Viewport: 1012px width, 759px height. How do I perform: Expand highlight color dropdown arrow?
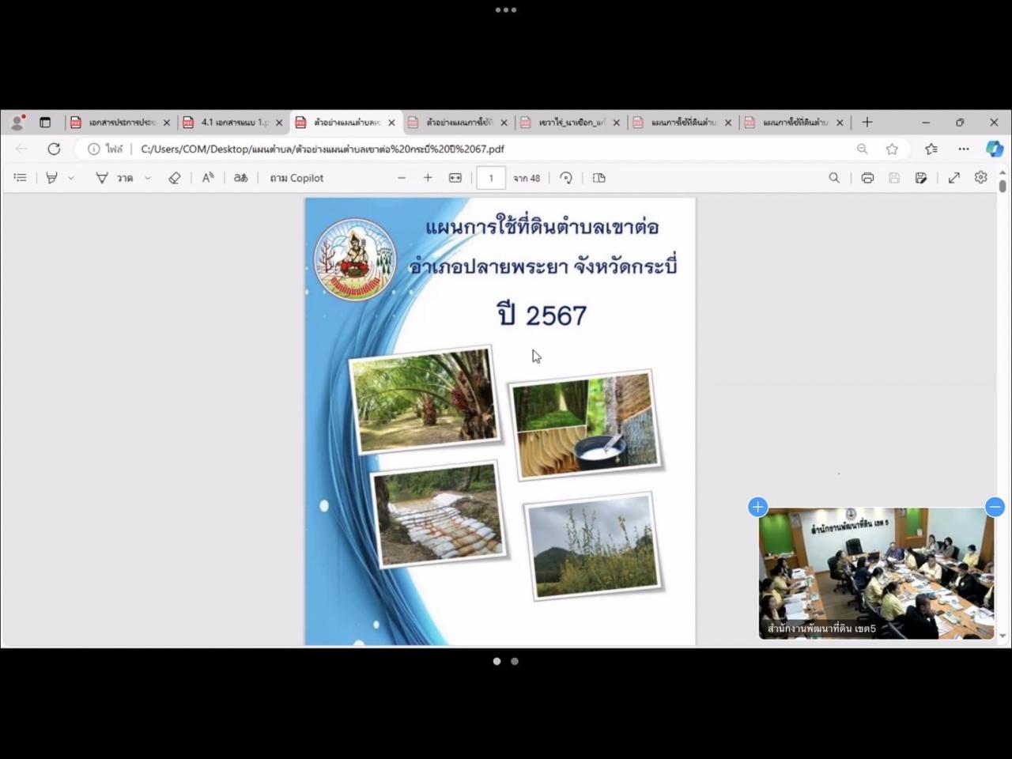point(71,178)
